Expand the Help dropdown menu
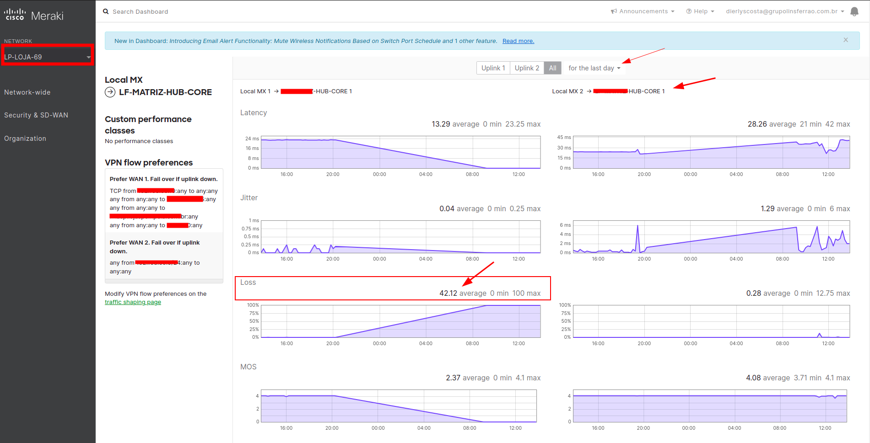 [700, 11]
